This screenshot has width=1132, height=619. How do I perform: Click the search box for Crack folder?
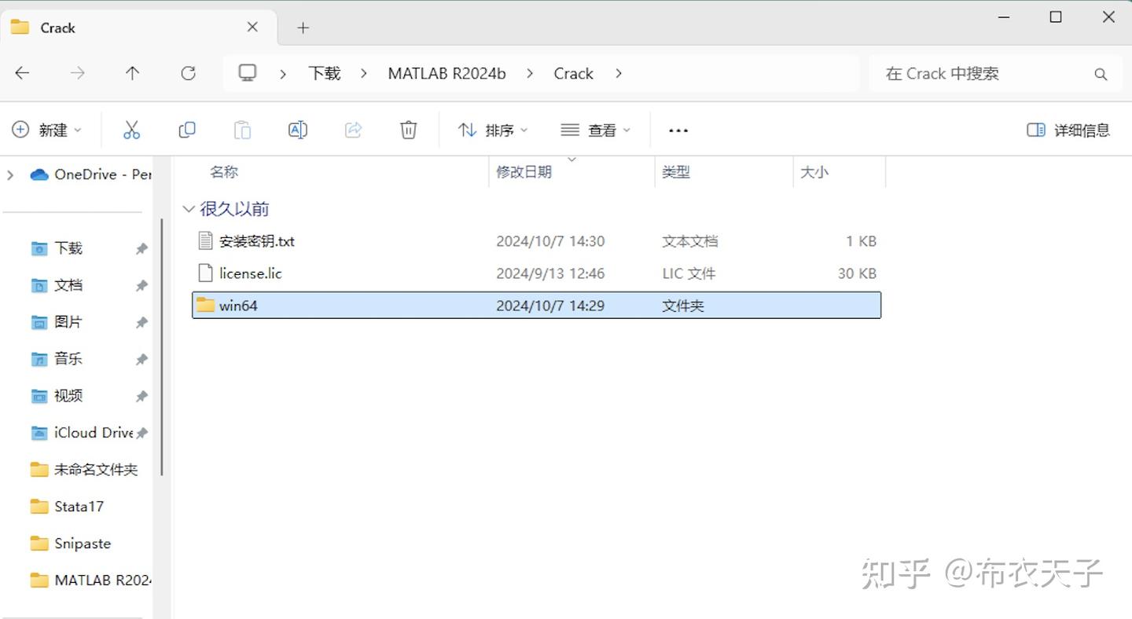pyautogui.click(x=975, y=73)
